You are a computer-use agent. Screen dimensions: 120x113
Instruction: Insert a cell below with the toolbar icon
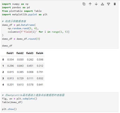click(x=109, y=4)
